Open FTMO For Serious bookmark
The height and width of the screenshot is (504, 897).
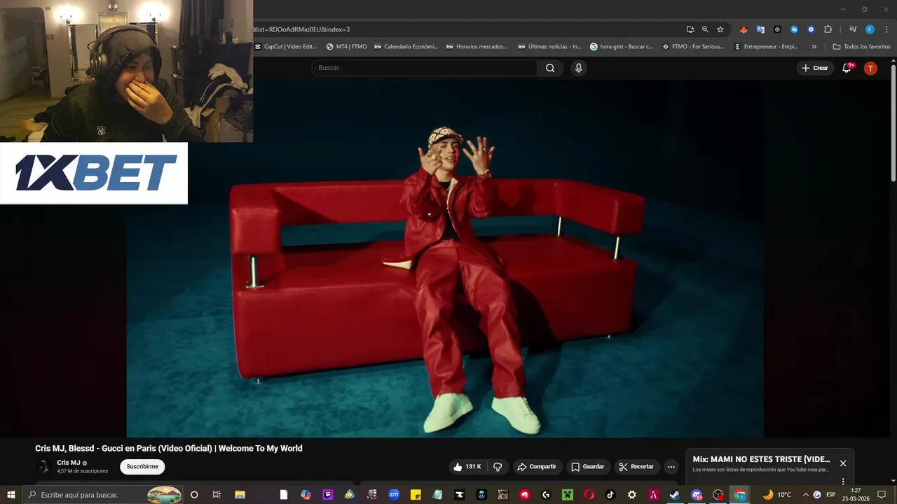(x=693, y=47)
